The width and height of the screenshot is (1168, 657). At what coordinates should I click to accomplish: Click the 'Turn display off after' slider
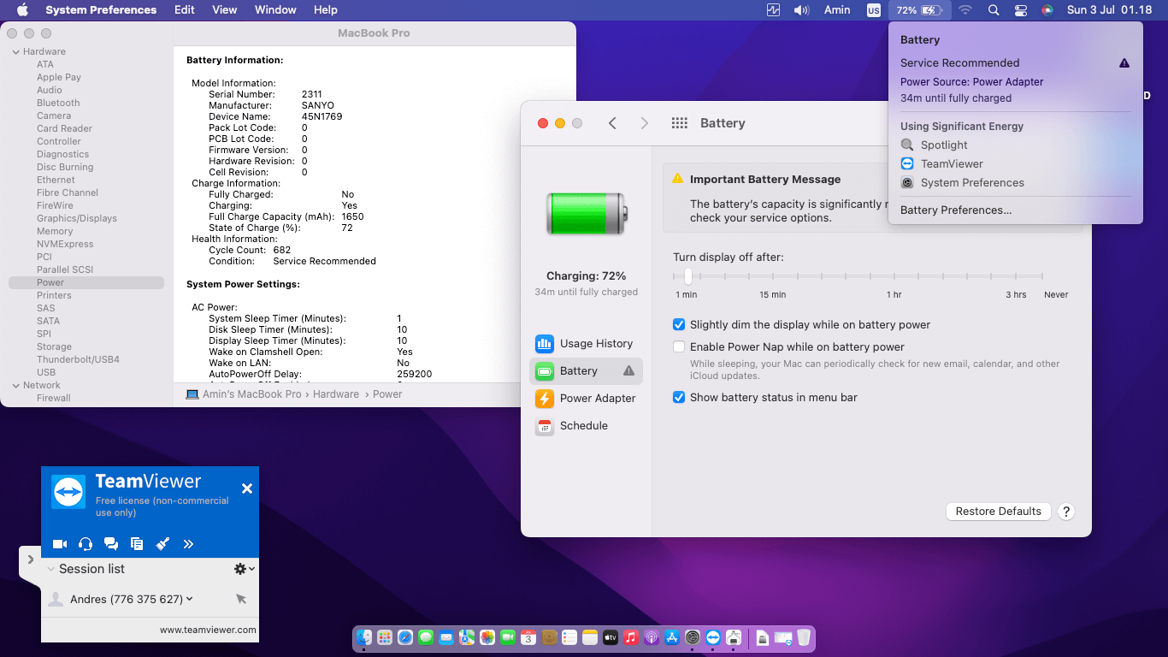(688, 276)
